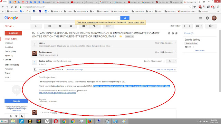The height and width of the screenshot is (124, 221).
Task: Open the usaid.gov where-we-work/africa link
Action: (x=57, y=93)
